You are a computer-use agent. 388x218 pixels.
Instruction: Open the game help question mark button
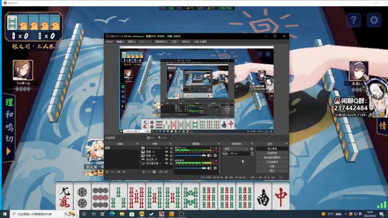point(354,20)
